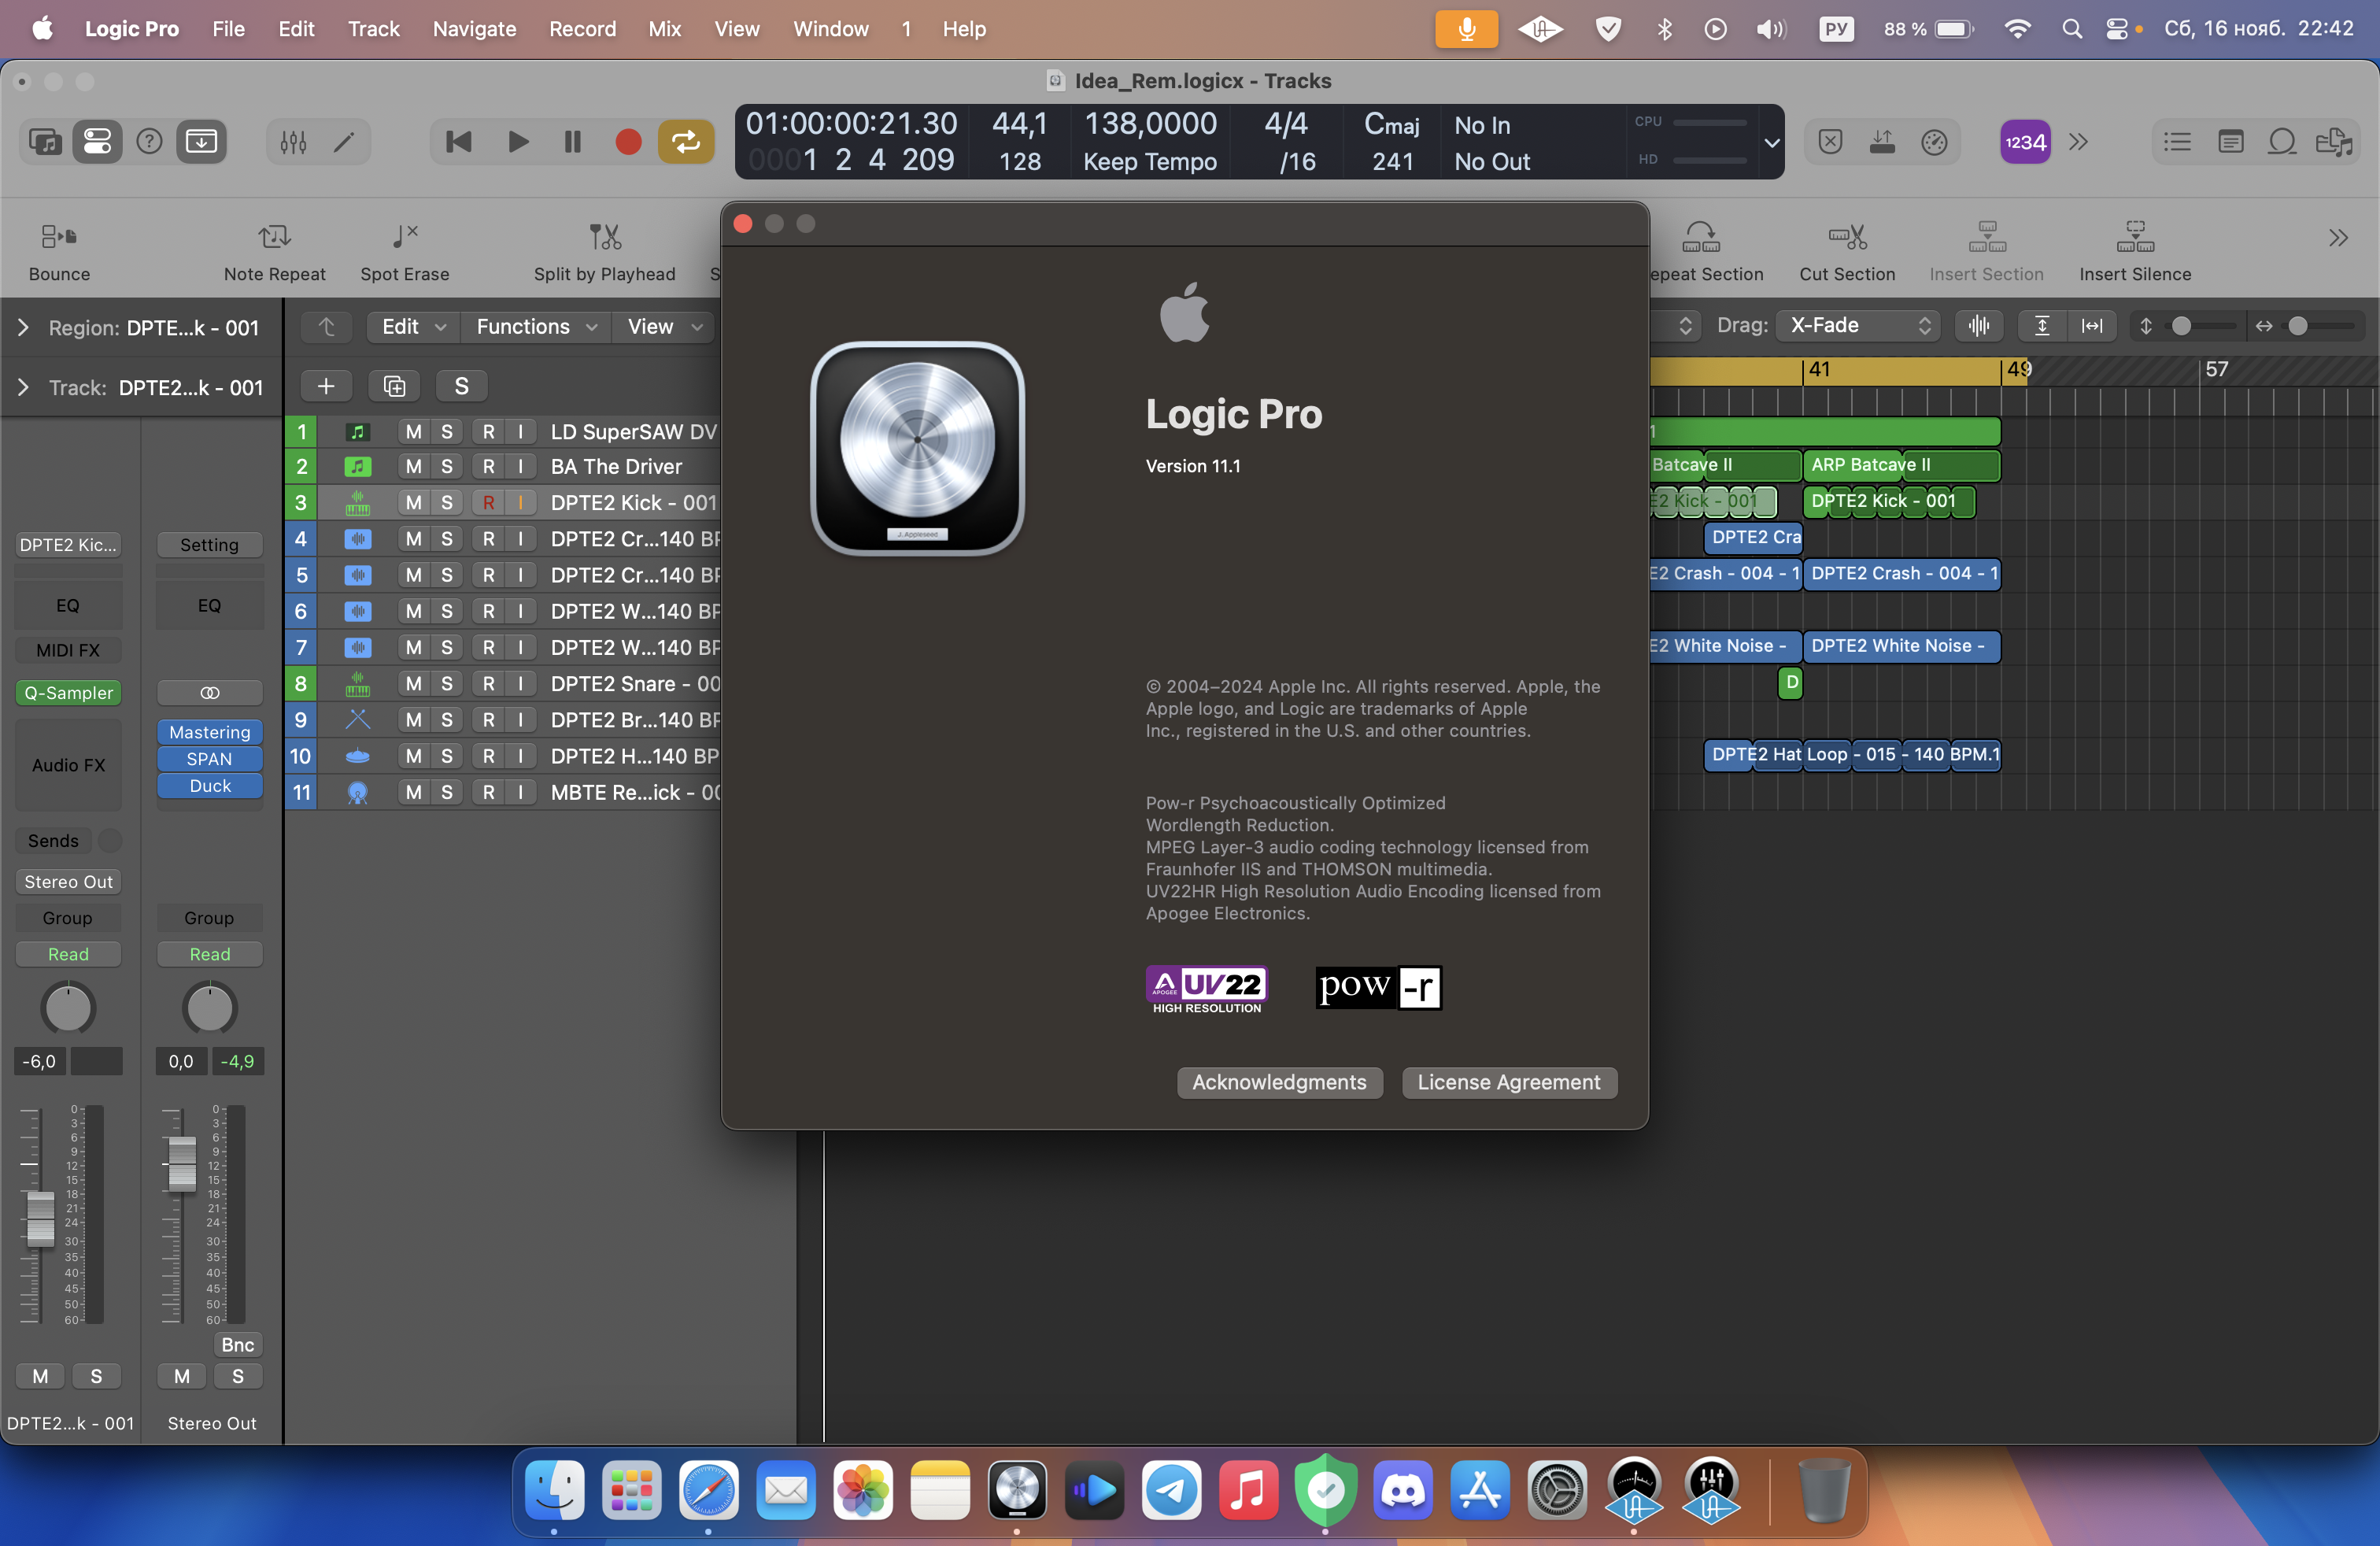Open the Record menu

point(582,29)
